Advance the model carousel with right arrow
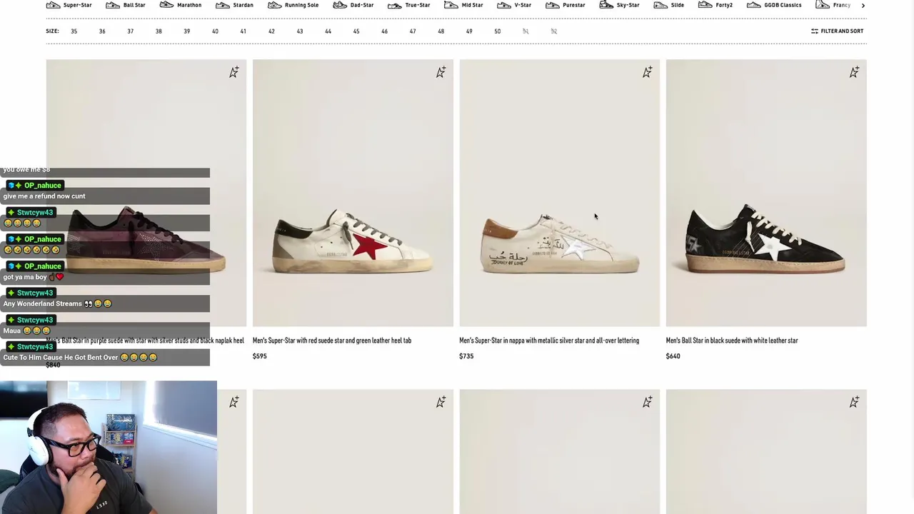The image size is (914, 514). (863, 6)
